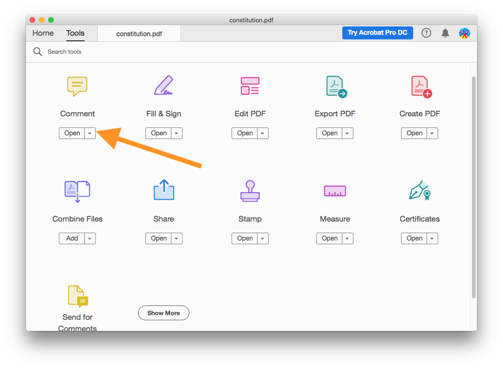Click the Certificates pen nib icon
Viewport: 503px width, 368px height.
(x=420, y=190)
